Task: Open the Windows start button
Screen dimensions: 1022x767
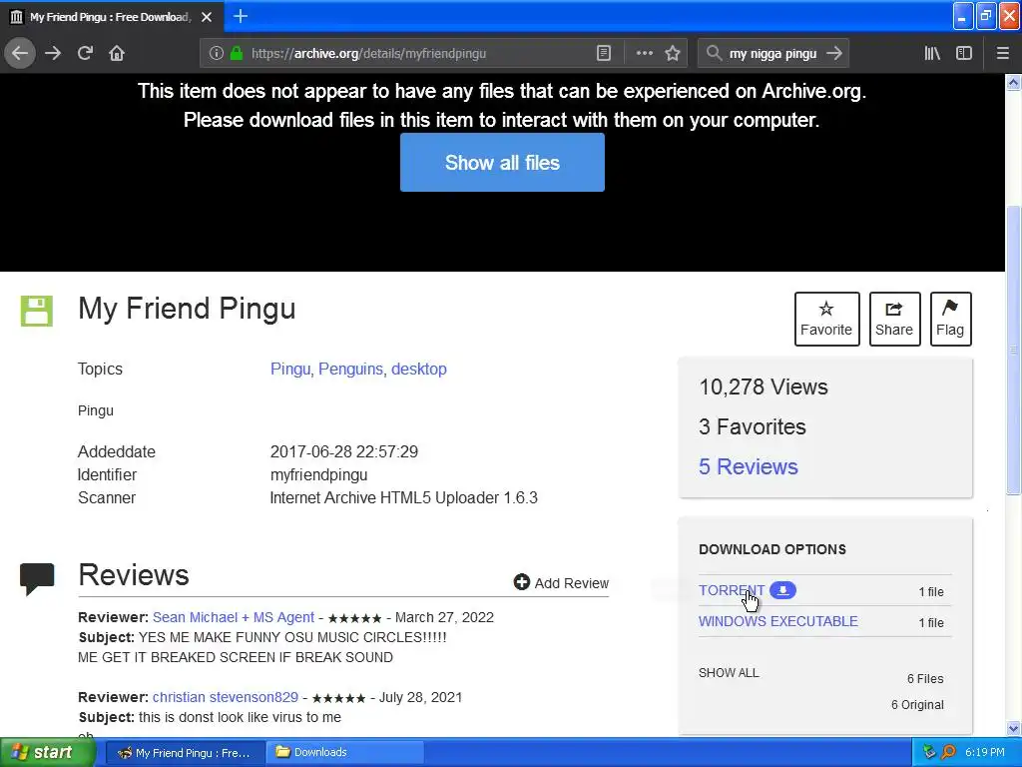Action: pos(47,752)
